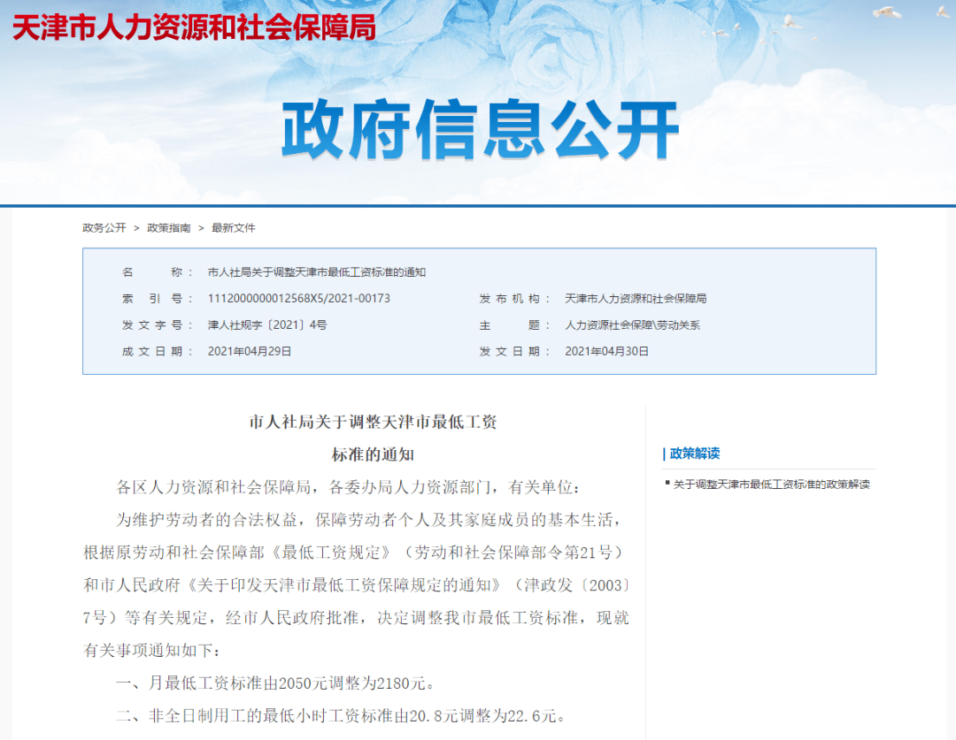This screenshot has height=740, width=956.
Task: Click the index number 111200000012568X5/2021-00173
Action: (x=299, y=299)
